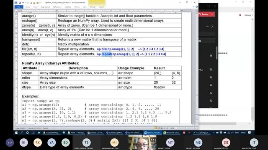The image size is (268, 150).
Task: Open the C:\Ders\Antaly folder taskbar item
Action: point(51,132)
